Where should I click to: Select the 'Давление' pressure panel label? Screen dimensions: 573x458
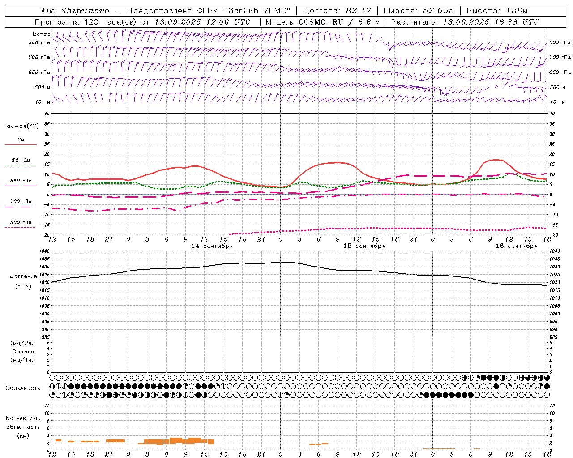click(x=23, y=276)
